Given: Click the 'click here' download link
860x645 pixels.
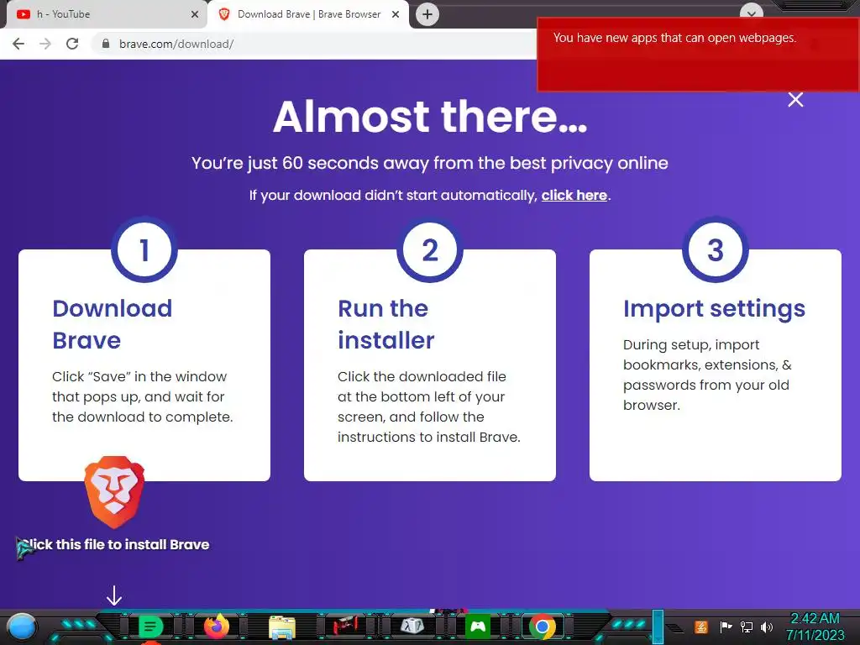Looking at the screenshot, I should tap(574, 195).
